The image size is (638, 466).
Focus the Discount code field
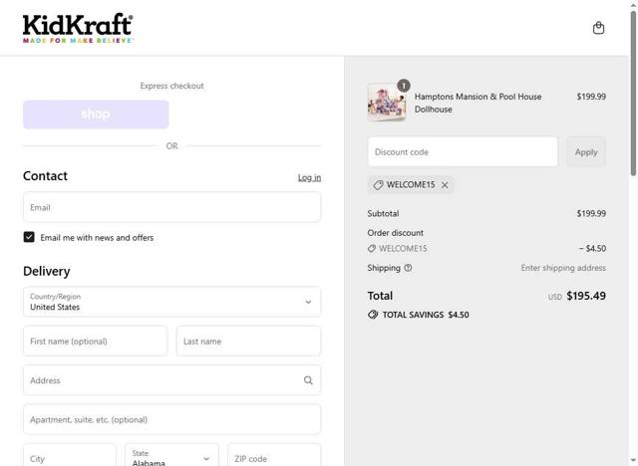pos(463,152)
